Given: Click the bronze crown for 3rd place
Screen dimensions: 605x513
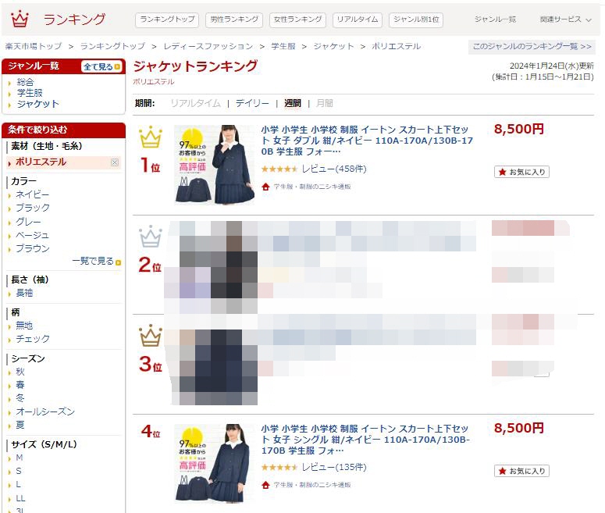Looking at the screenshot, I should 151,336.
